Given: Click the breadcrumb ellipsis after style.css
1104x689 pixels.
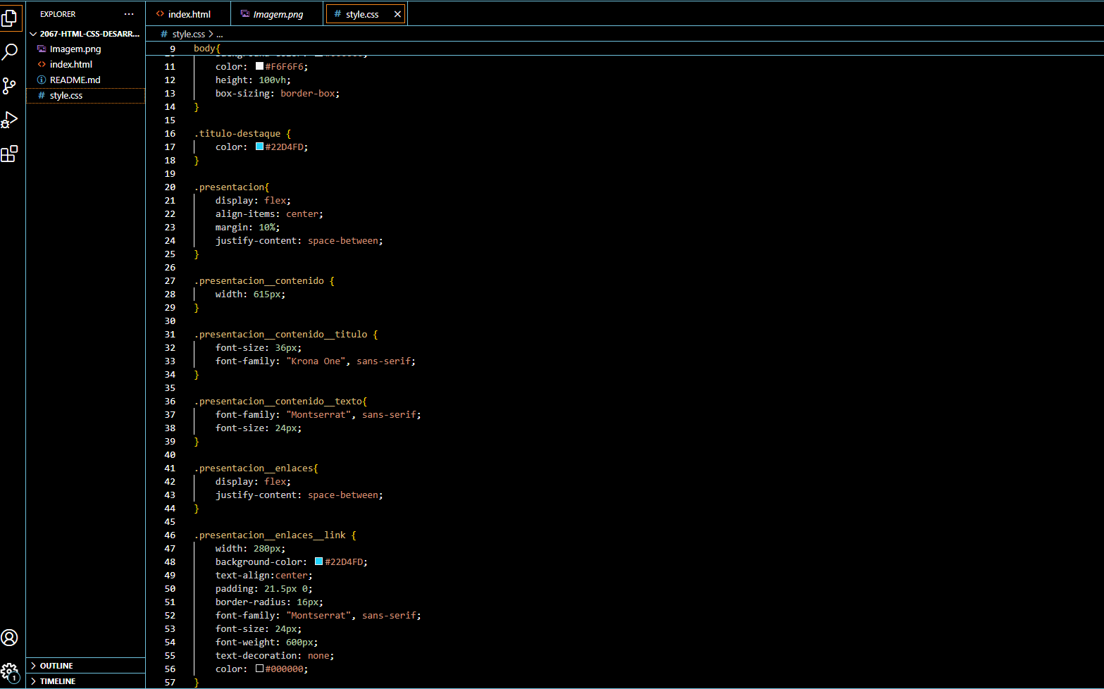Looking at the screenshot, I should coord(220,34).
